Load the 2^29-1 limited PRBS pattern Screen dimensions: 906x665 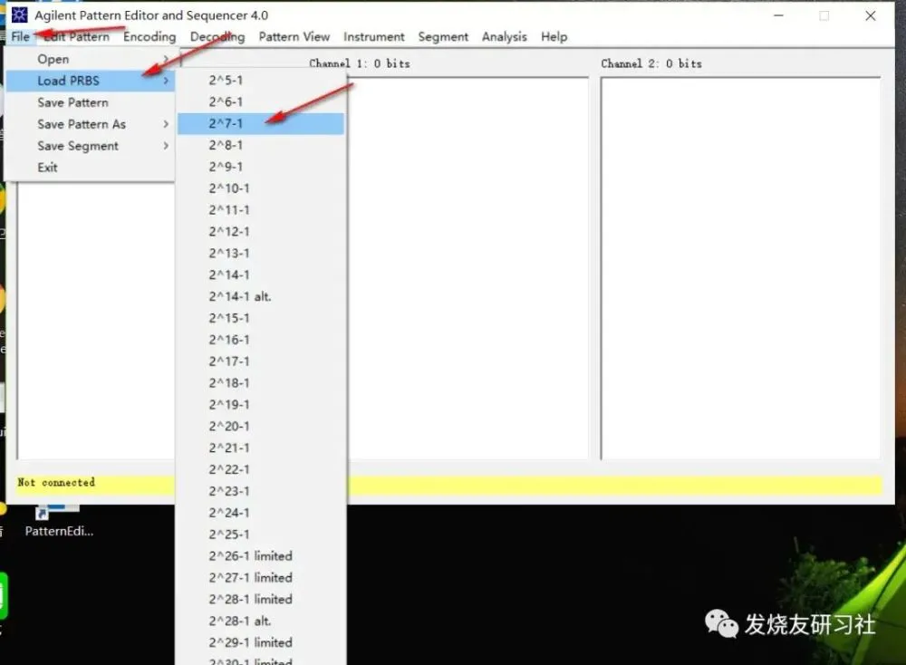[261, 642]
